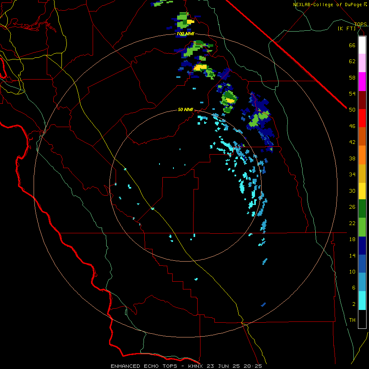Click the 46 legend value
Screen dimensions: 369x369
[352, 126]
